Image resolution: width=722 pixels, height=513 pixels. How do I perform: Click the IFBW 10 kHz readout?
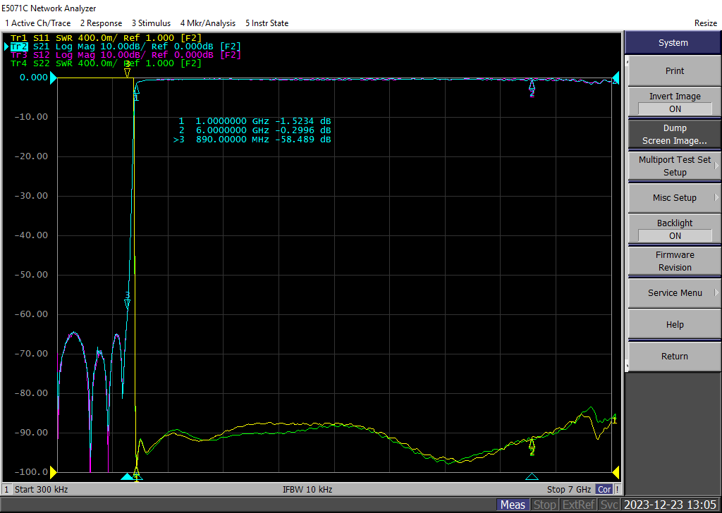[x=307, y=489]
